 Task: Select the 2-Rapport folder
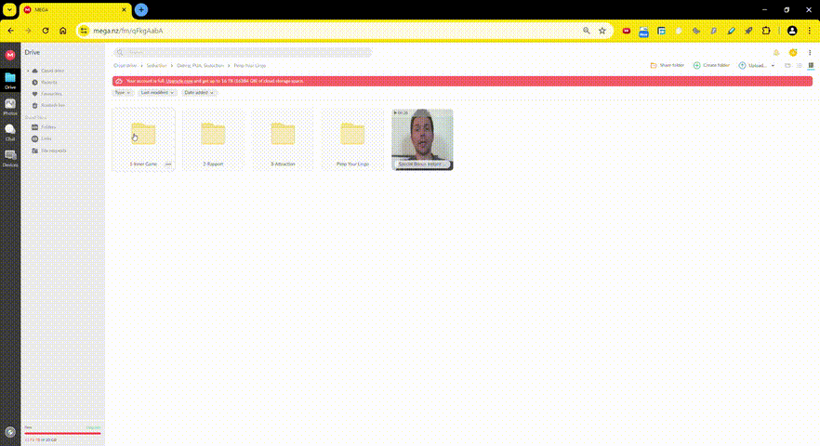[x=213, y=139]
